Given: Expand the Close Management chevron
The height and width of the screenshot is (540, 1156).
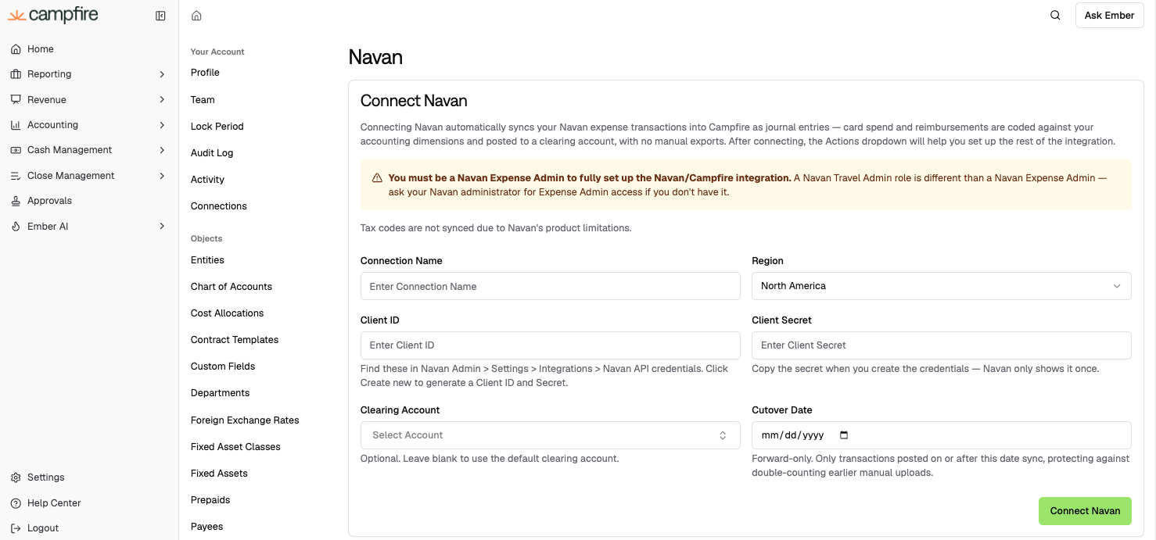Looking at the screenshot, I should point(162,176).
